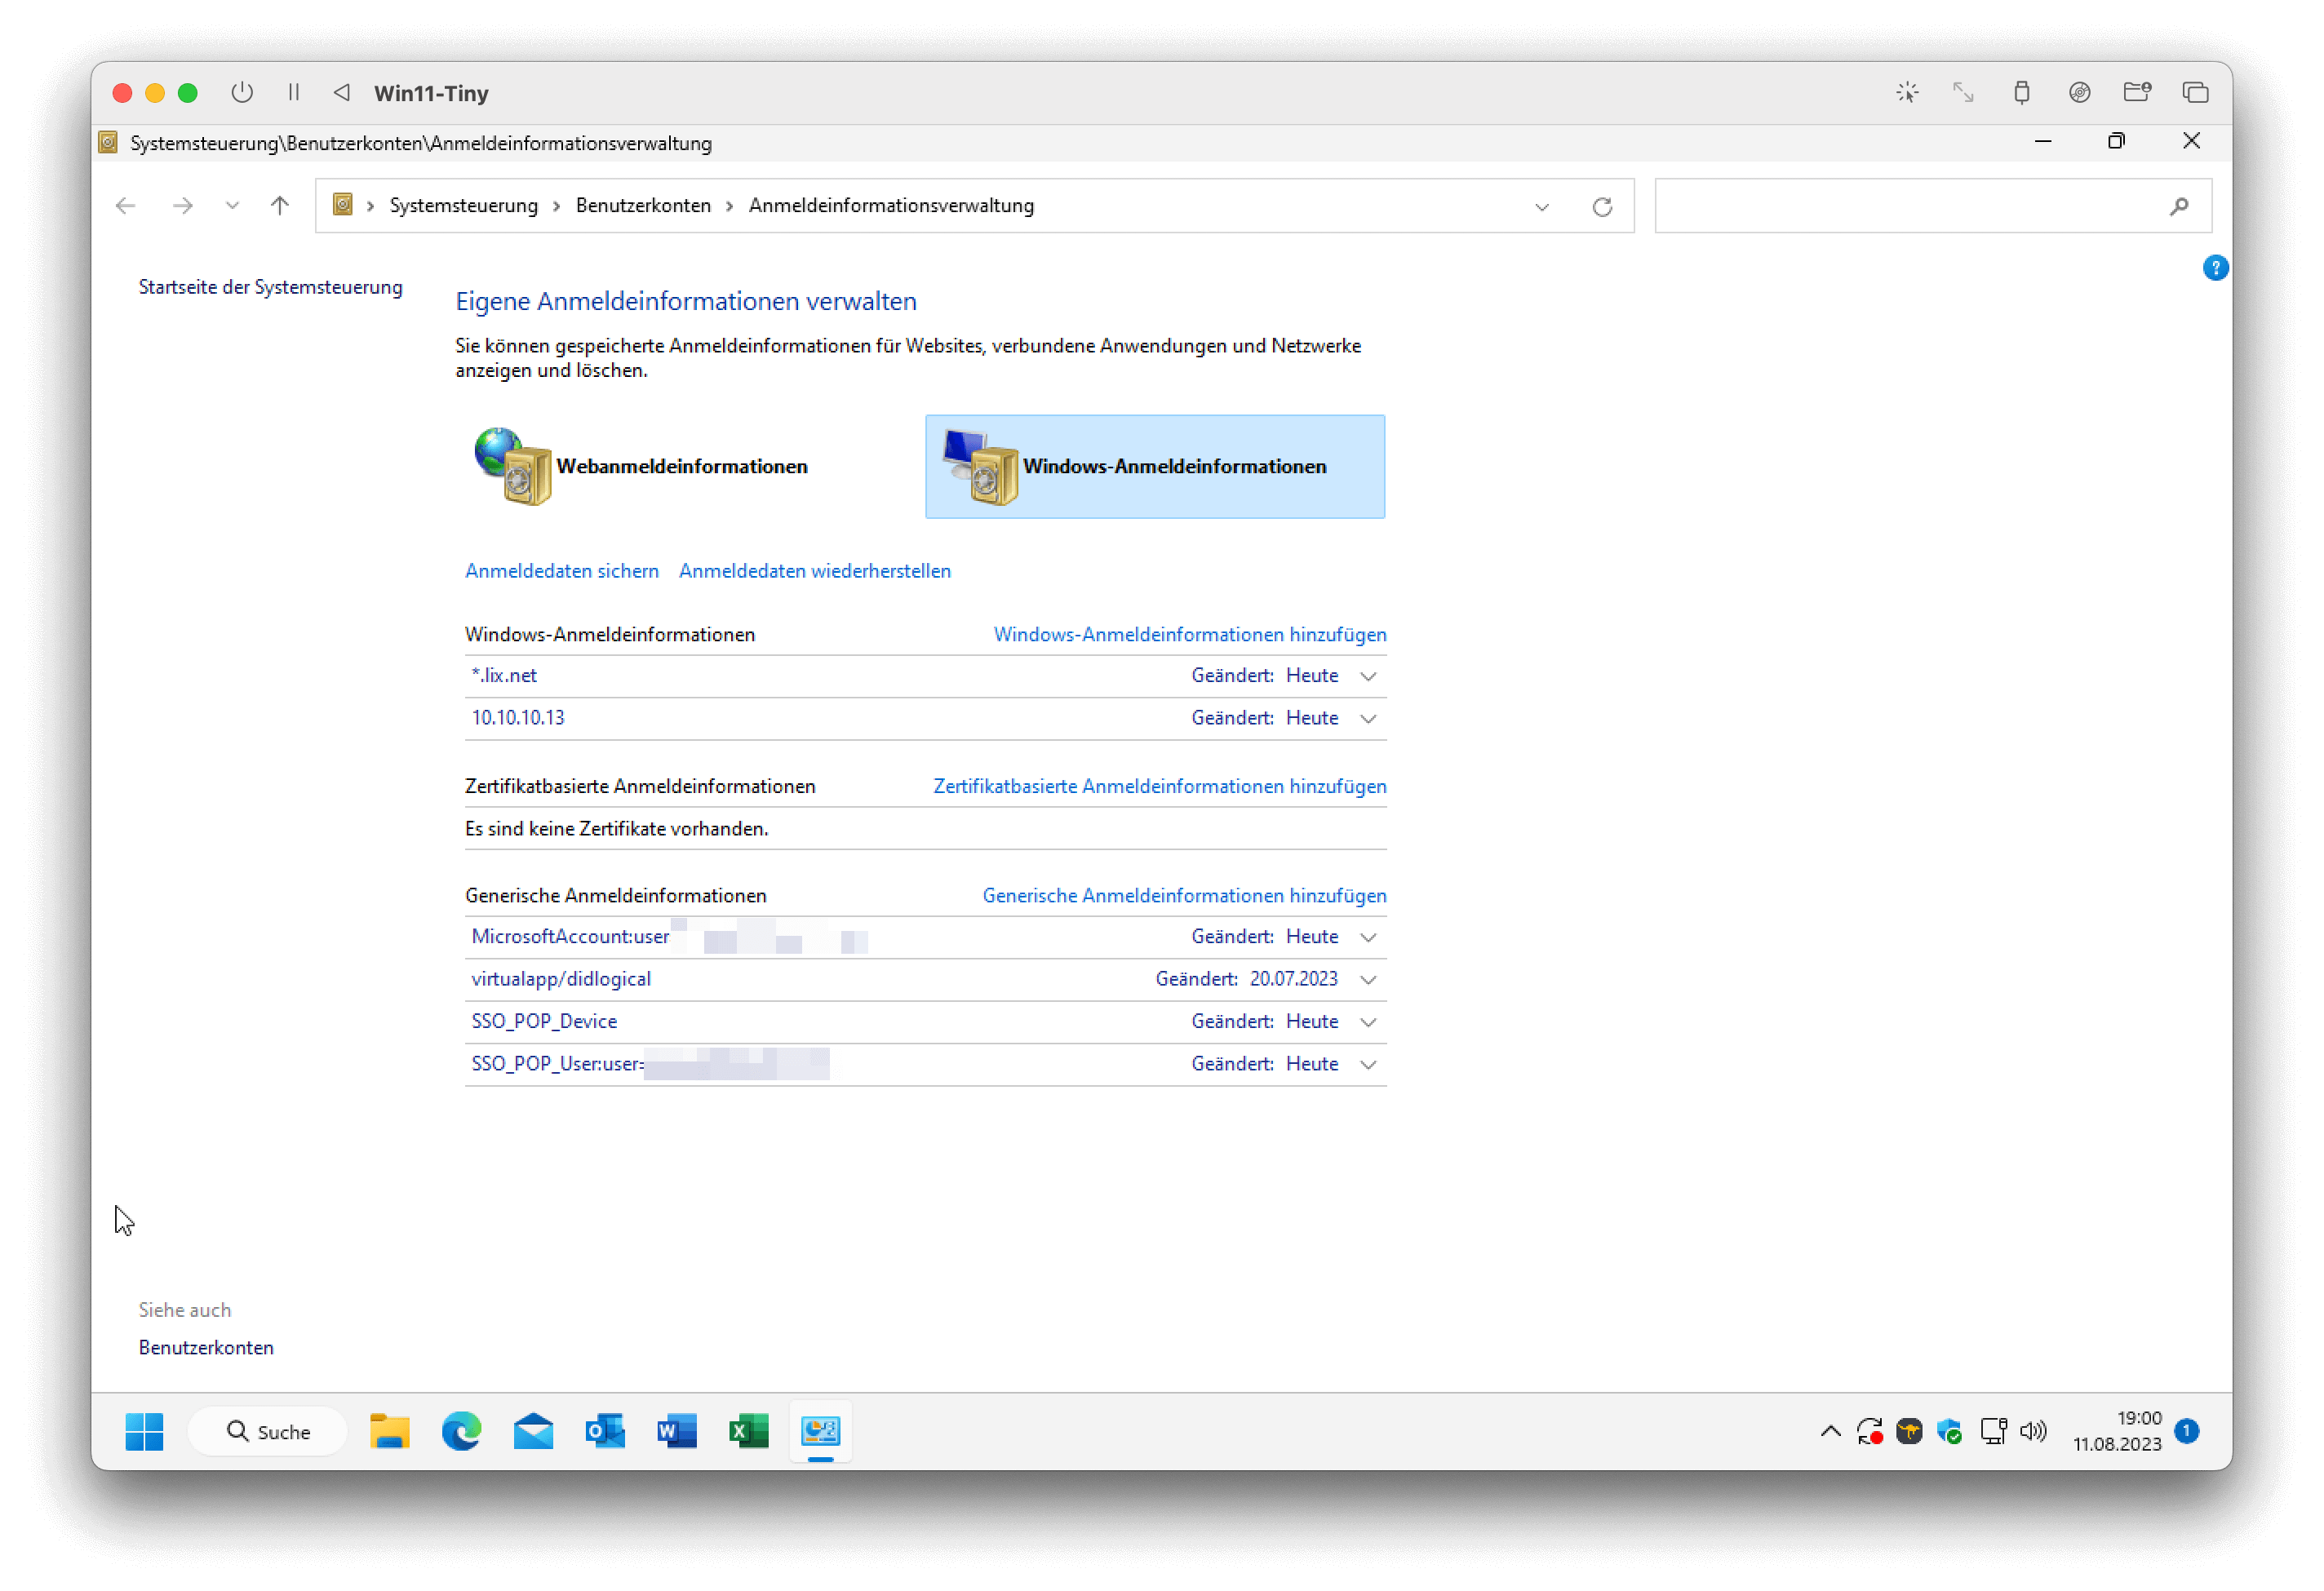This screenshot has width=2324, height=1591.
Task: Expand the MicrosoftAccount:user credential chevron
Action: click(x=1369, y=937)
